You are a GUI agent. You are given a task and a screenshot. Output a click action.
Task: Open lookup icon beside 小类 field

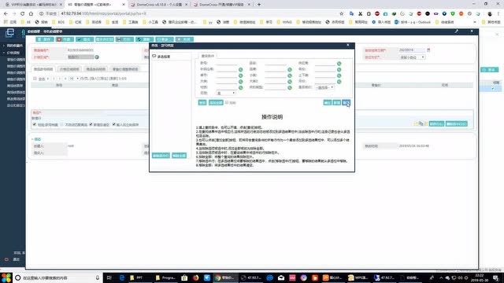pos(290,75)
